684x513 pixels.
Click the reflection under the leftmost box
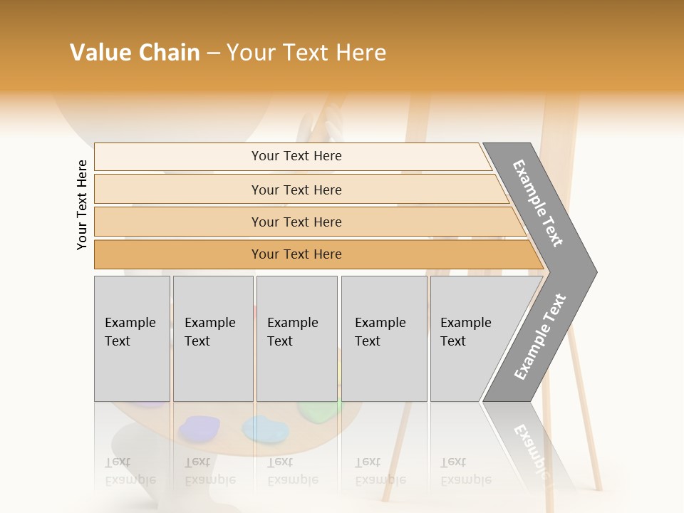point(131,470)
